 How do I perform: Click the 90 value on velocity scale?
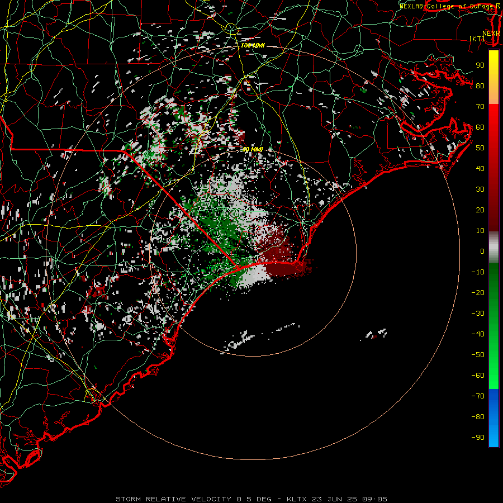[480, 65]
